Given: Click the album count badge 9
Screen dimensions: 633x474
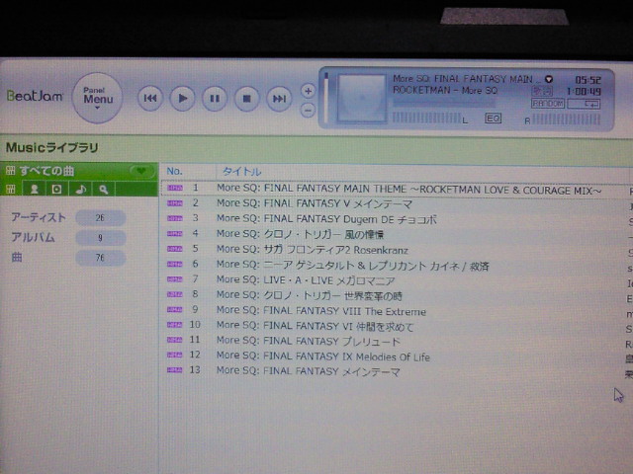Looking at the screenshot, I should tap(100, 238).
